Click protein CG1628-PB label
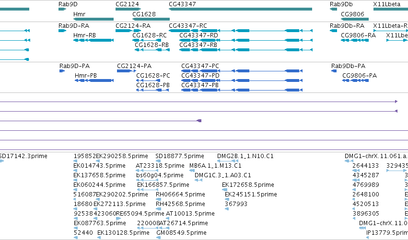408x240 pixels. click(153, 85)
